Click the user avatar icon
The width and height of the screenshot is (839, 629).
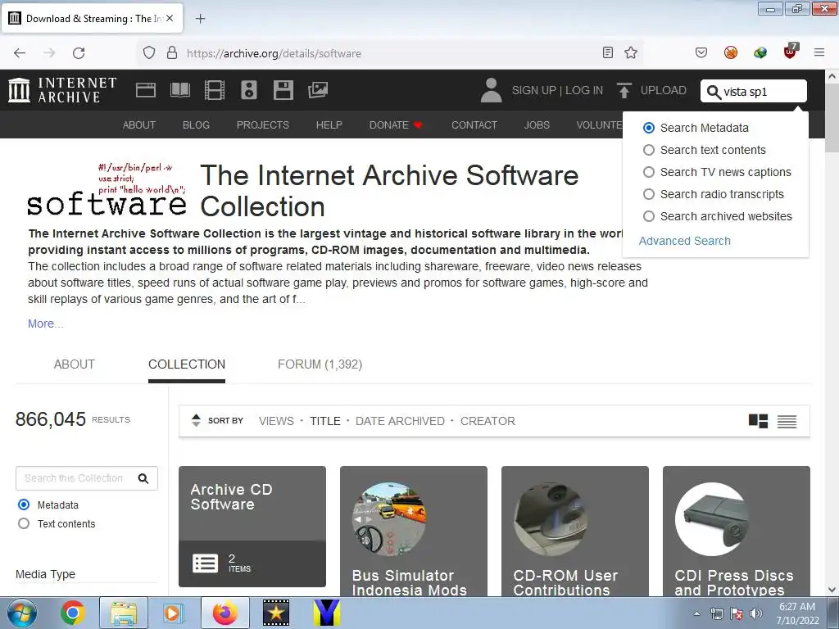pyautogui.click(x=491, y=90)
